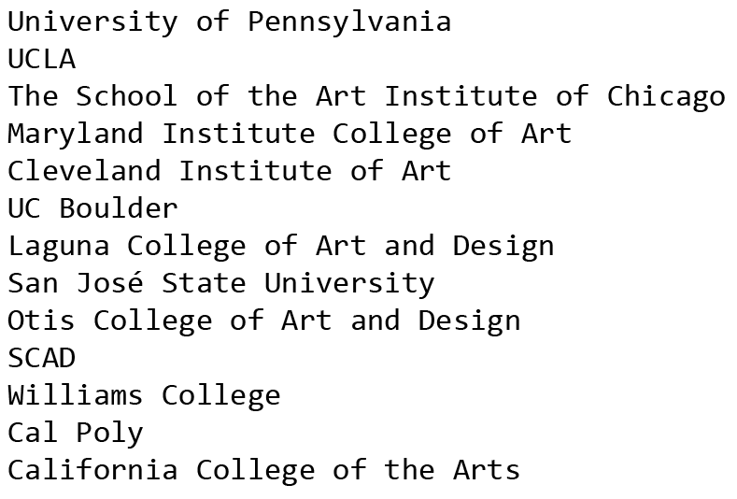Select San José State University line
Screen dimensions: 737x499
[221, 283]
